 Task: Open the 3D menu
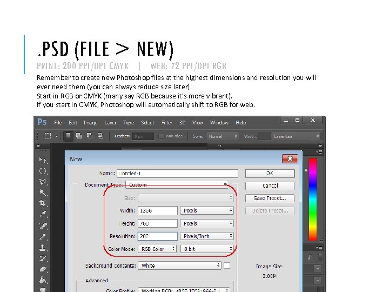point(183,122)
